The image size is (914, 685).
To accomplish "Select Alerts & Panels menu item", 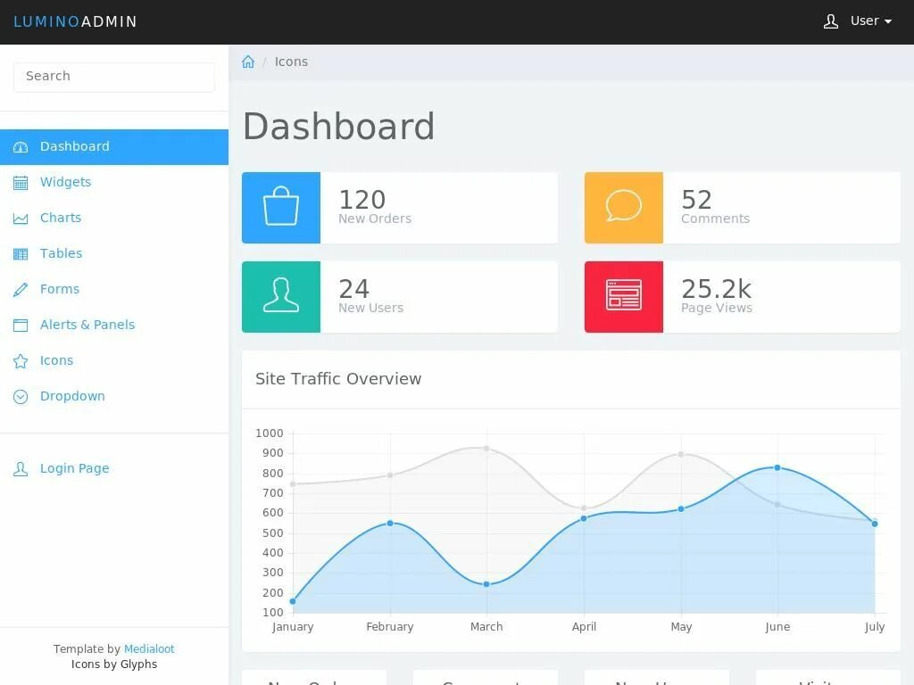I will (x=114, y=325).
